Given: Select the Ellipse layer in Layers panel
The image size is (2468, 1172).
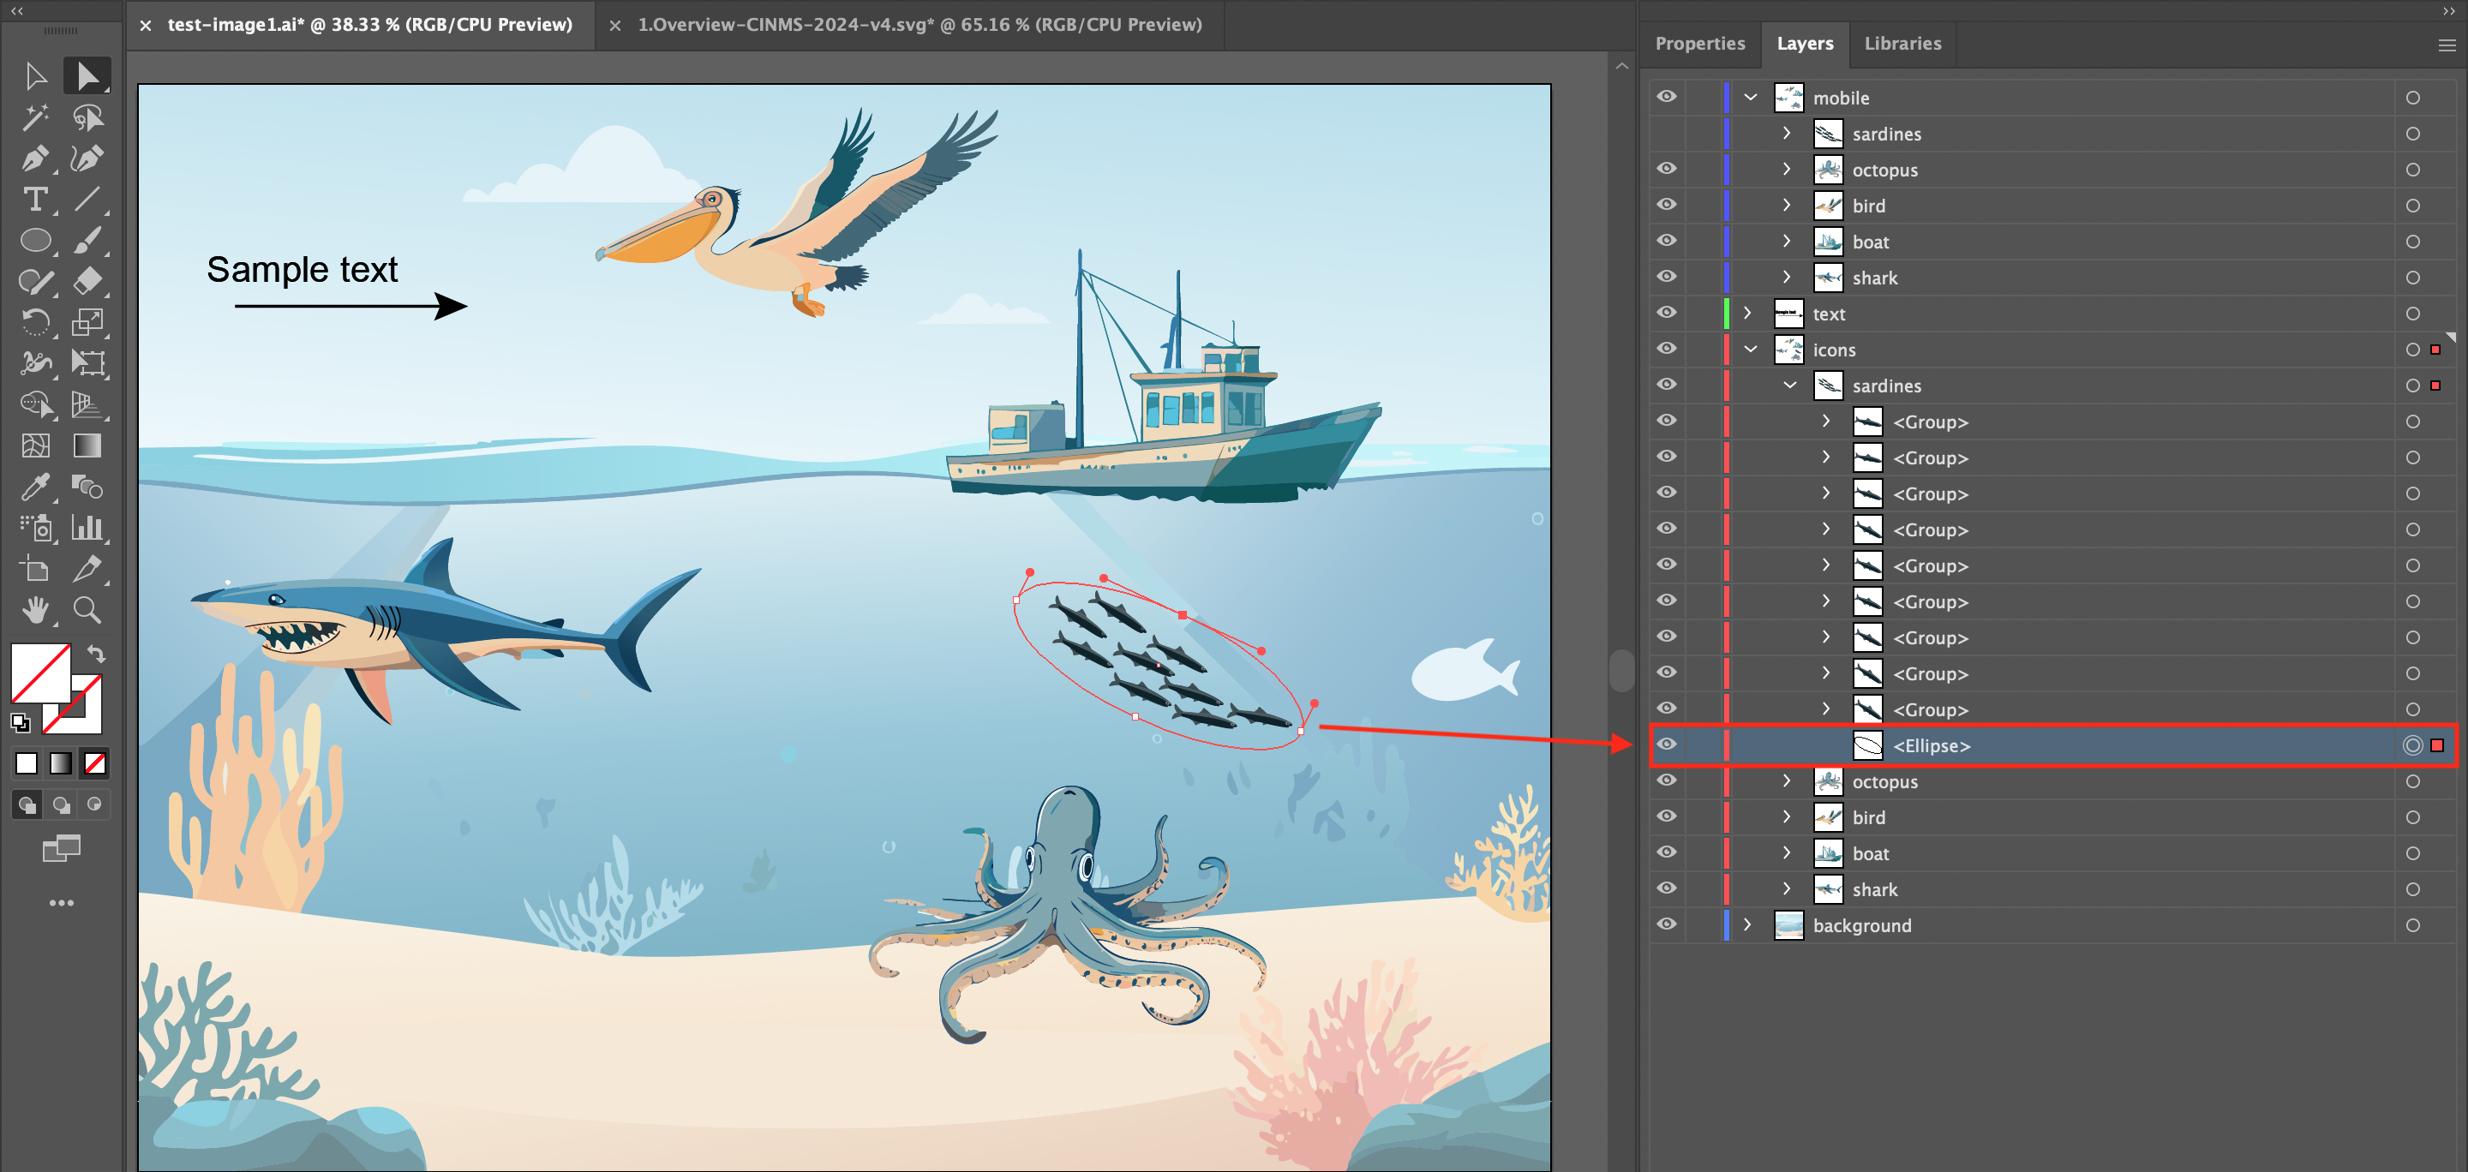Looking at the screenshot, I should coord(1932,745).
